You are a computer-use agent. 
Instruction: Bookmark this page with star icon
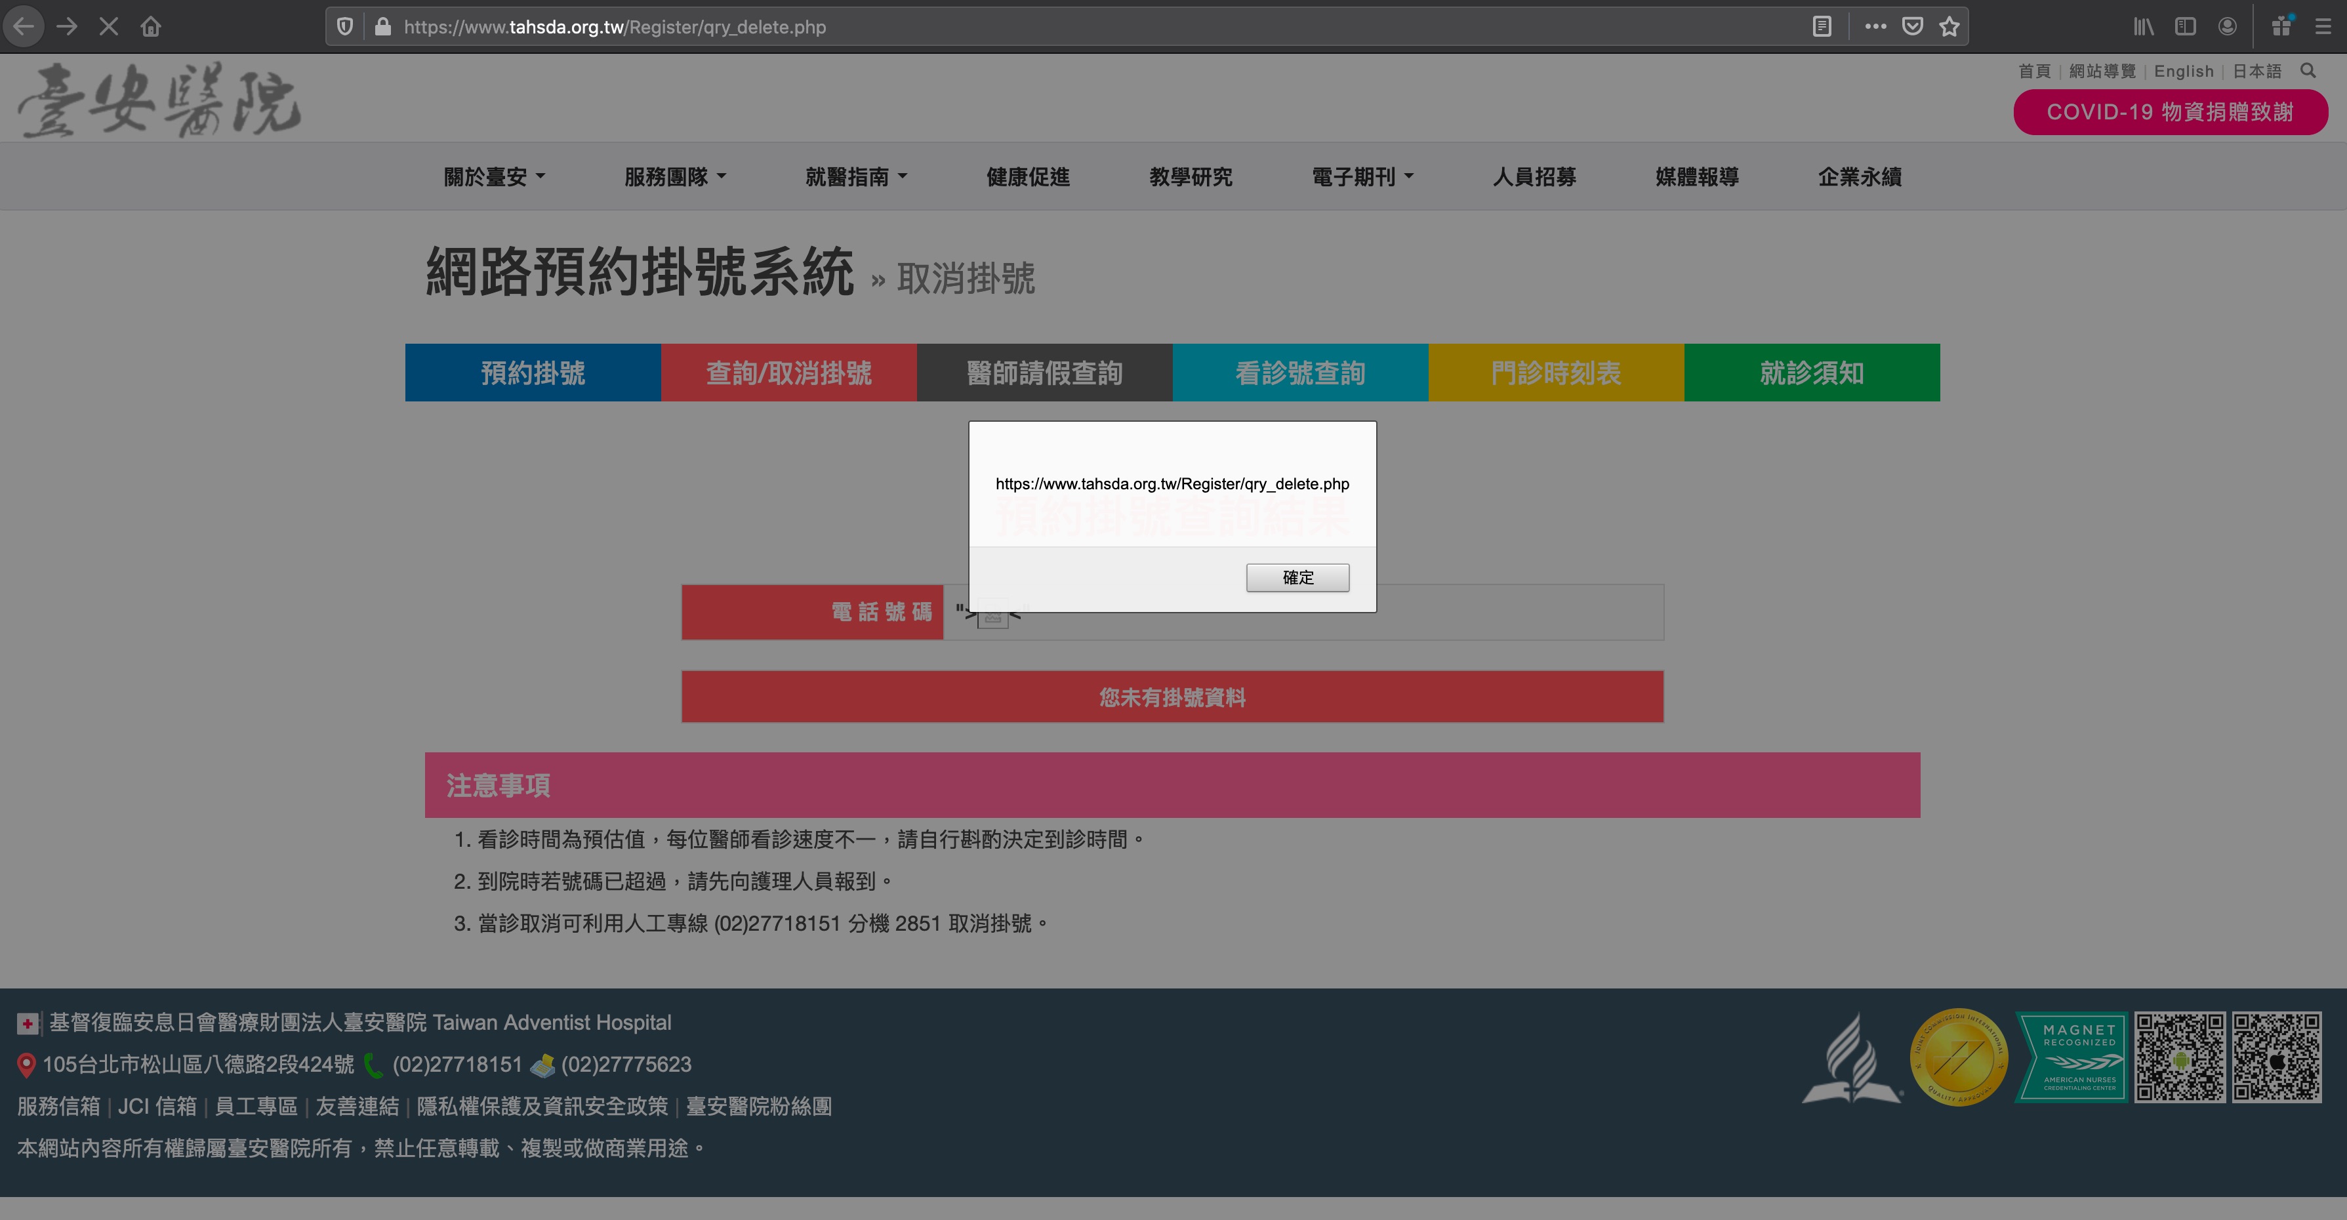[x=1949, y=26]
